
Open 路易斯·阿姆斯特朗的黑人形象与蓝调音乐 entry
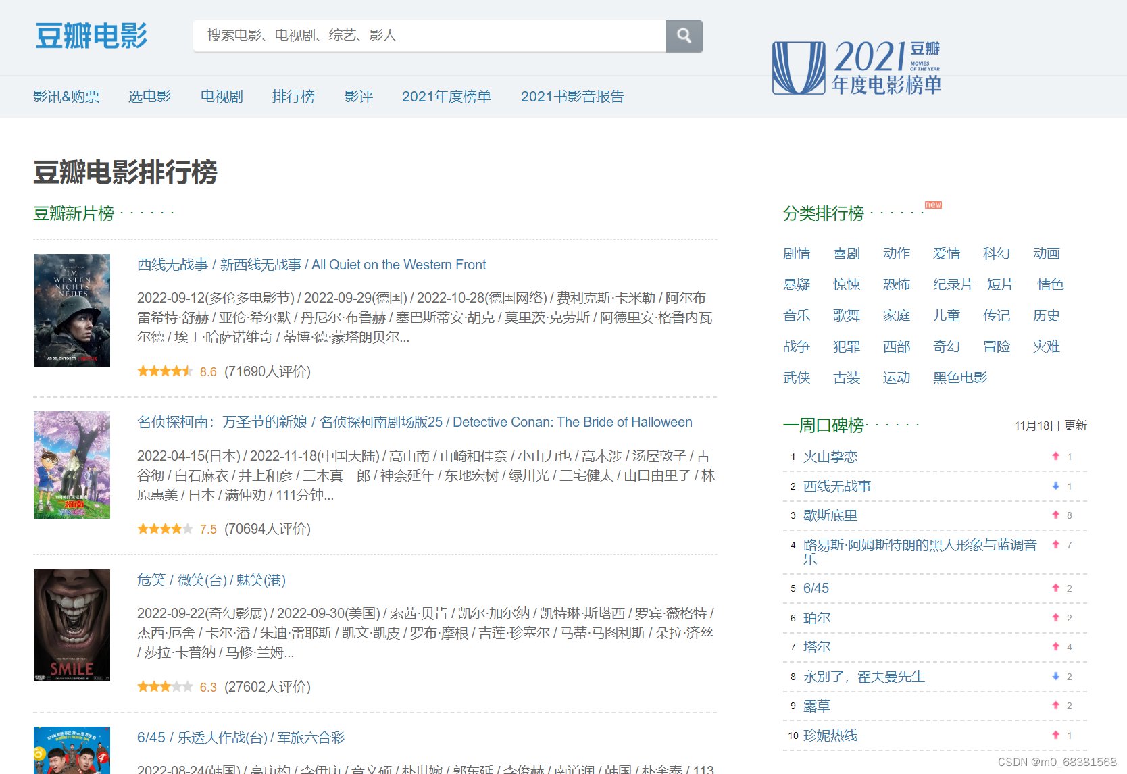point(920,552)
